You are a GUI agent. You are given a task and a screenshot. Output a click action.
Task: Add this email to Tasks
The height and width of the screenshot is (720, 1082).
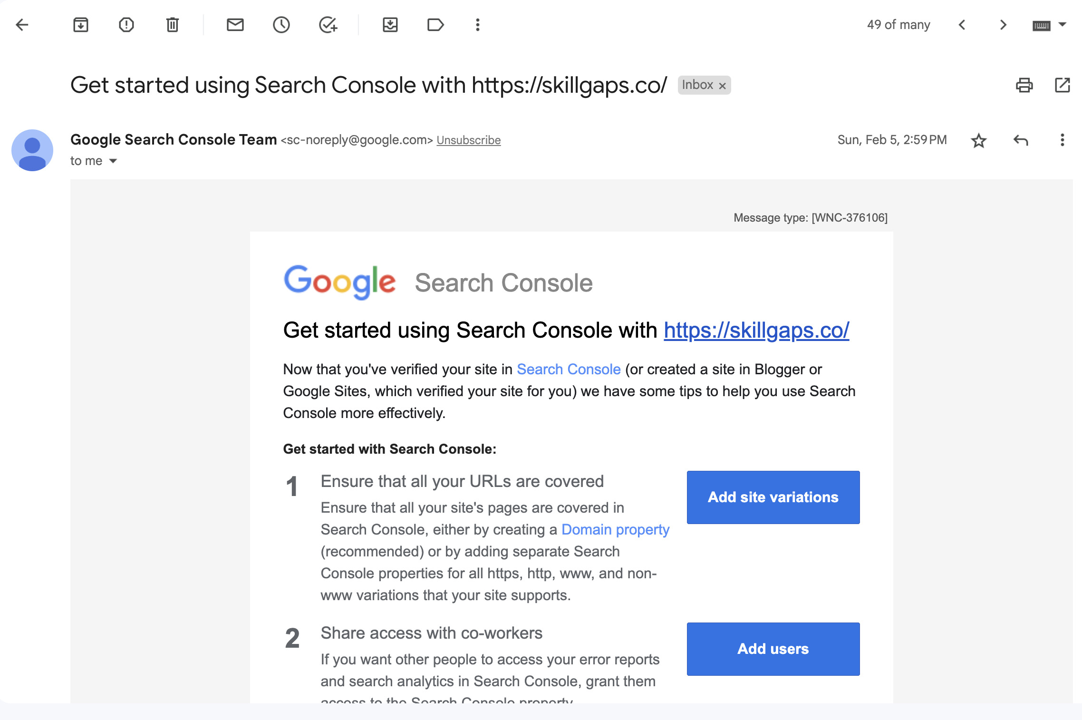[328, 25]
